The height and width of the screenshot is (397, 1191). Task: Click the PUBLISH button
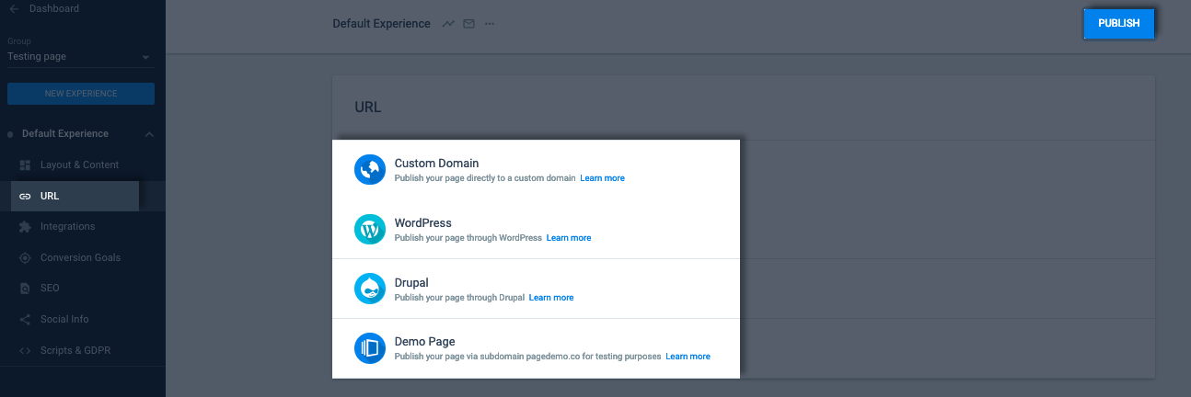[1118, 24]
